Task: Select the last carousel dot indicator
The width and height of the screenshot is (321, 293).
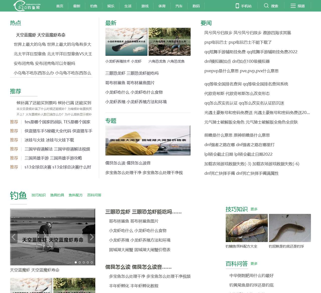Action: 91,262
